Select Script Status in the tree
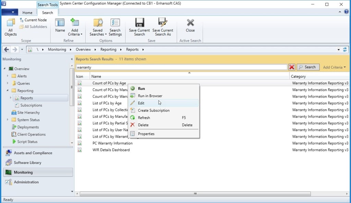Screen dimensions: 351x203 pyautogui.click(x=25, y=141)
